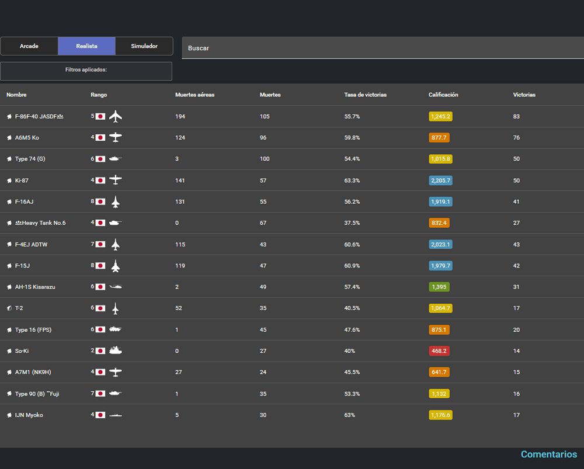584x469 pixels.
Task: Click the blue 2,205.7 rating badge
Action: click(440, 180)
